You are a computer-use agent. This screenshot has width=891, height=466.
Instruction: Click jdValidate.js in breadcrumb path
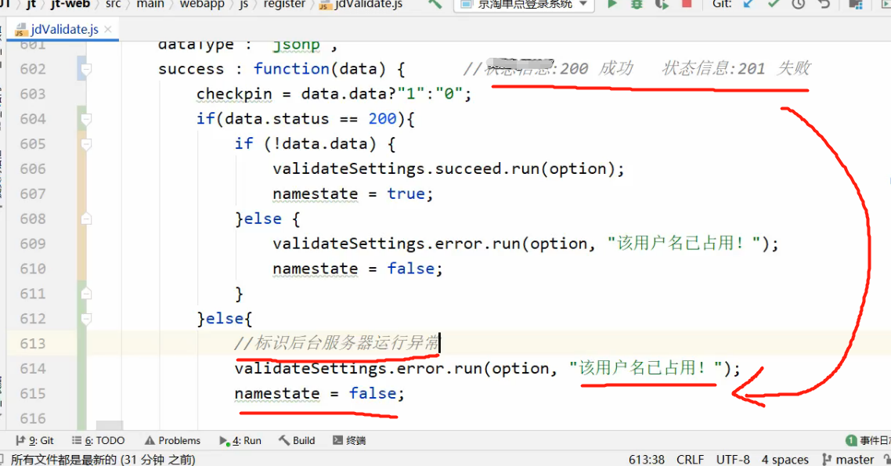tap(362, 4)
